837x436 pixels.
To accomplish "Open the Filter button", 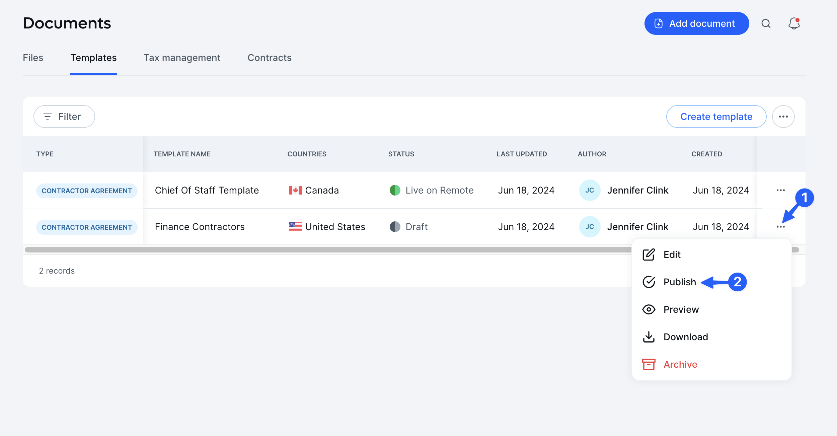I will [64, 117].
